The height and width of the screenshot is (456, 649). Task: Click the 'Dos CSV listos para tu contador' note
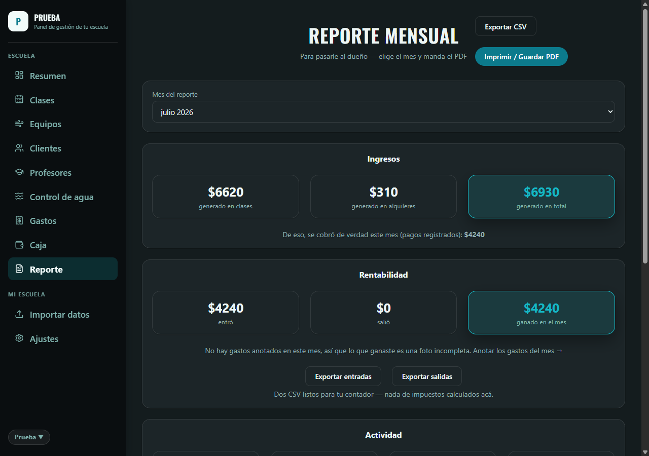[x=383, y=394]
